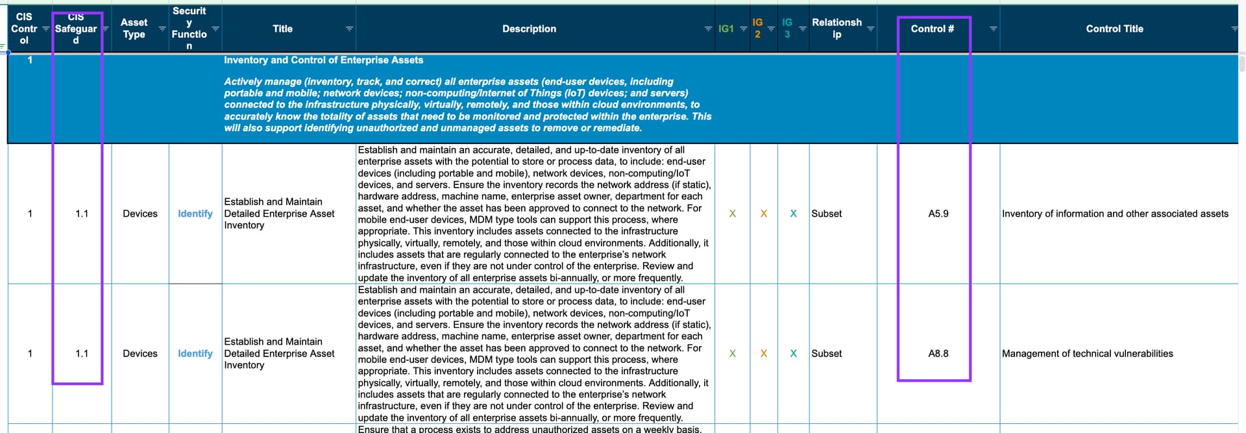The image size is (1246, 433).
Task: Open the Description column filter
Action: (708, 29)
